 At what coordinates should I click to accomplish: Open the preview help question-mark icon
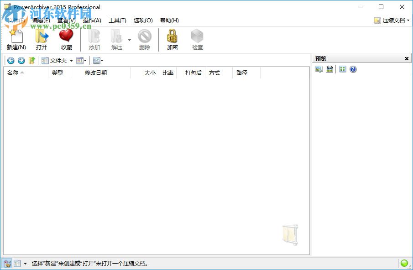pos(353,69)
